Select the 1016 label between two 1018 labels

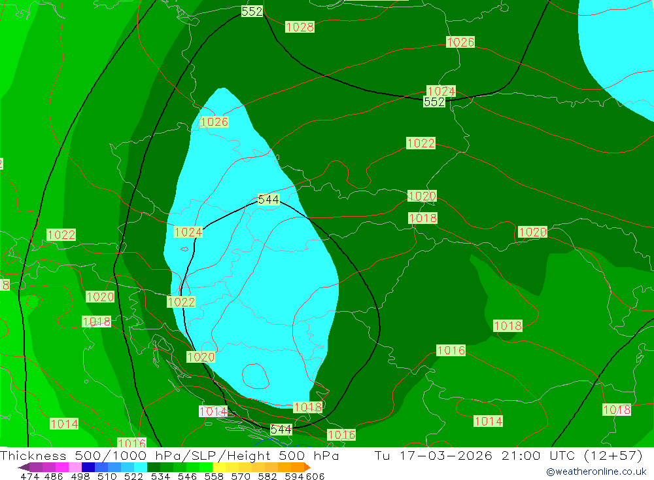(451, 350)
